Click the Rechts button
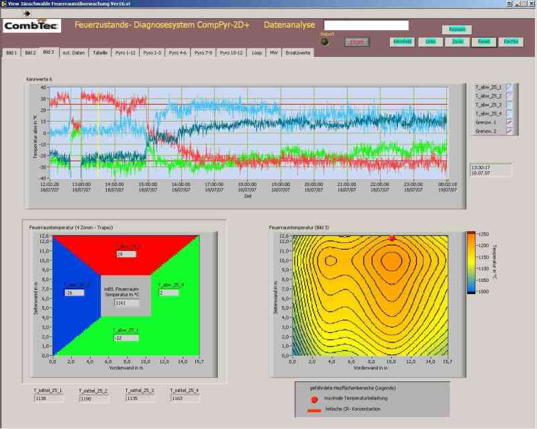 pyautogui.click(x=511, y=42)
